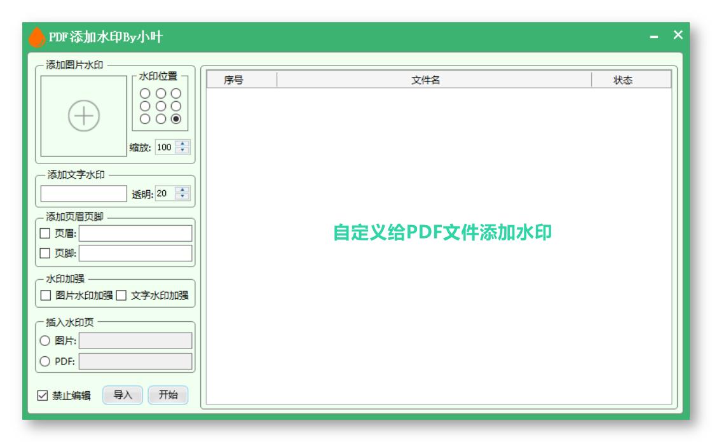The height and width of the screenshot is (442, 712).
Task: Select center watermark position radio button
Action: 162,106
